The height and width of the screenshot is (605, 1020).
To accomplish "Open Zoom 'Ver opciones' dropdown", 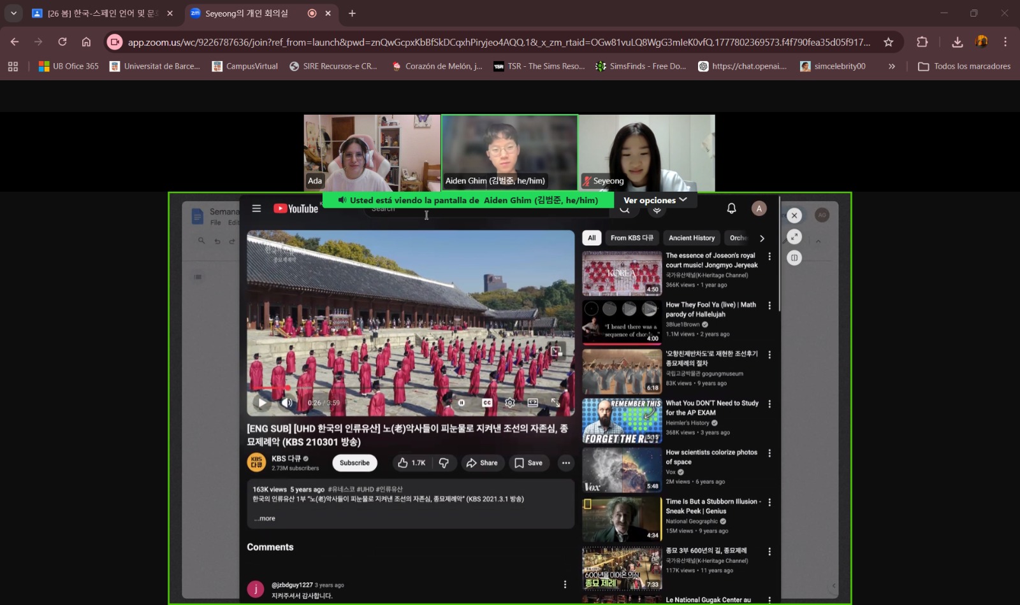I will [x=655, y=200].
